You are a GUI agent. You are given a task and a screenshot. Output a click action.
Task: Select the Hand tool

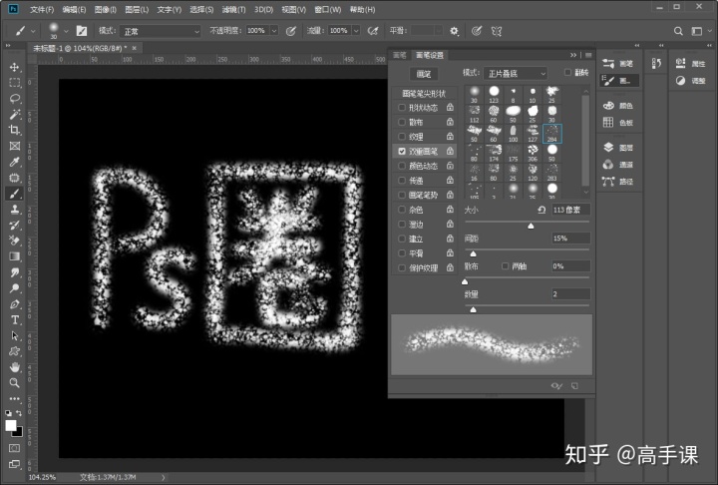(15, 367)
